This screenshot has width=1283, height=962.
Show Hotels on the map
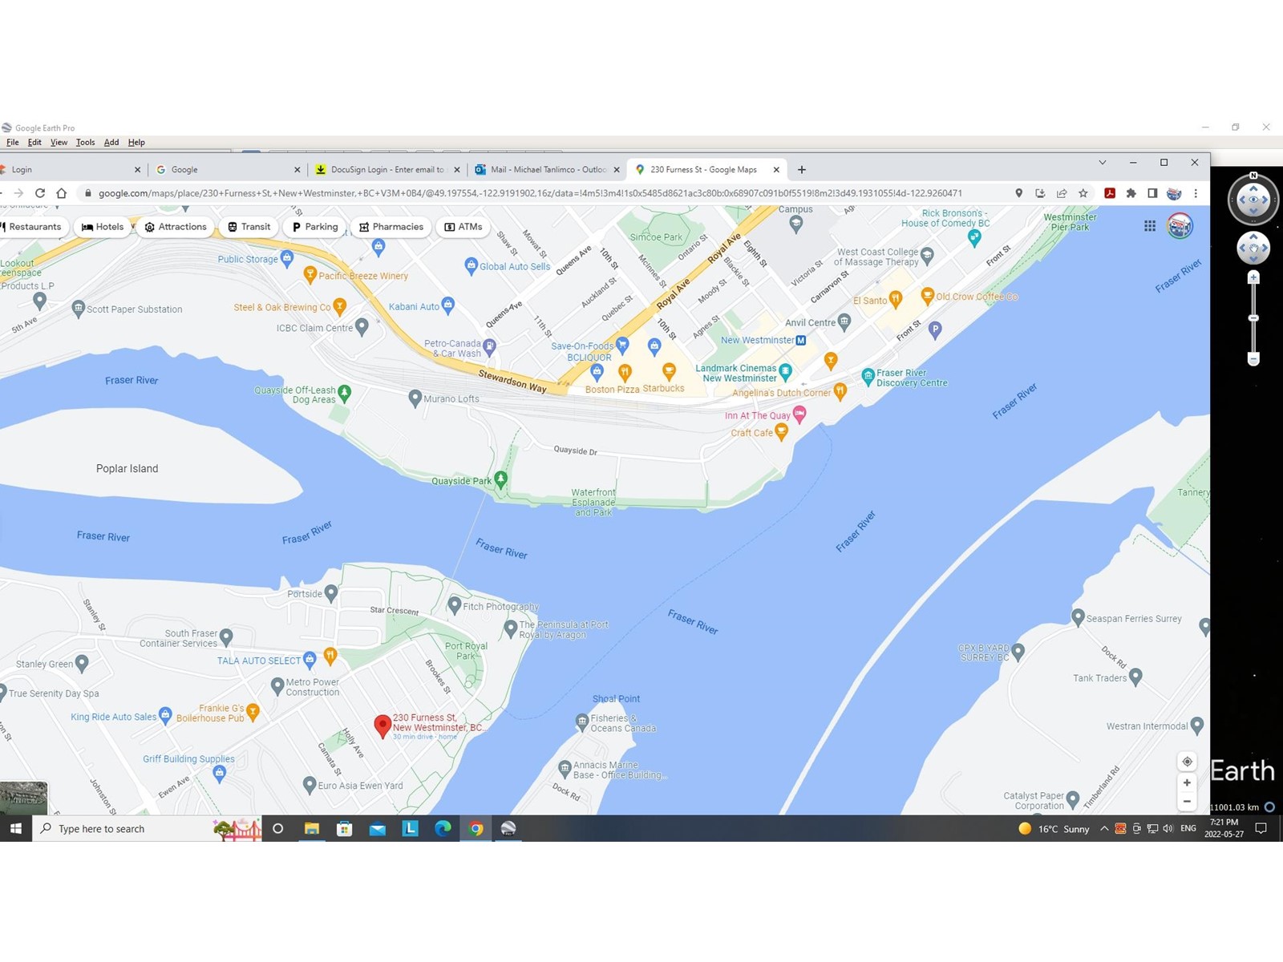coord(103,227)
